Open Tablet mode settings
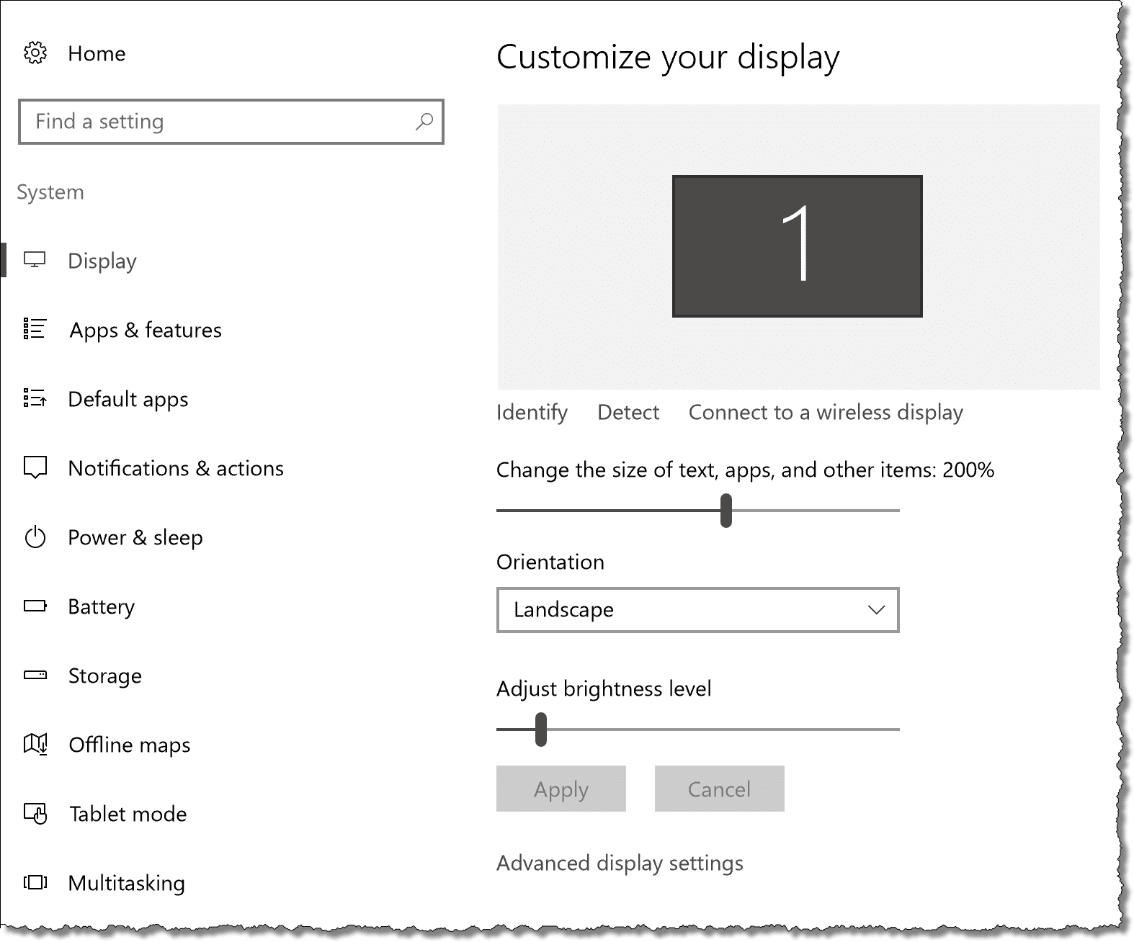The image size is (1134, 942). (128, 814)
